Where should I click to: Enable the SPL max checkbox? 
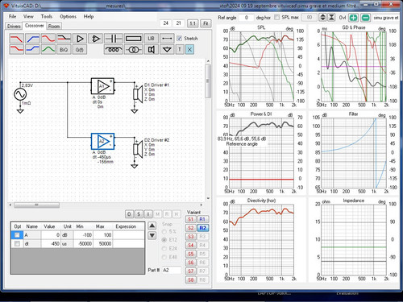click(x=276, y=18)
